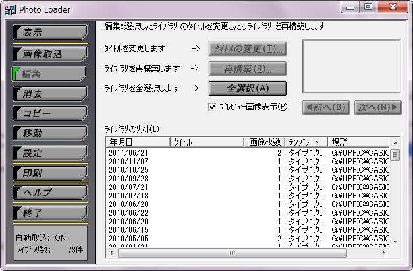The height and width of the screenshot is (271, 413).
Task: Click the vertical scrollbar down arrow
Action: pos(395,241)
